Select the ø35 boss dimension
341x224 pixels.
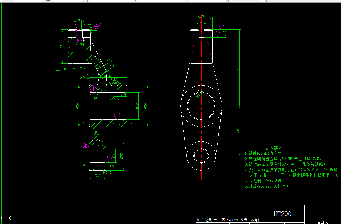tap(122, 156)
